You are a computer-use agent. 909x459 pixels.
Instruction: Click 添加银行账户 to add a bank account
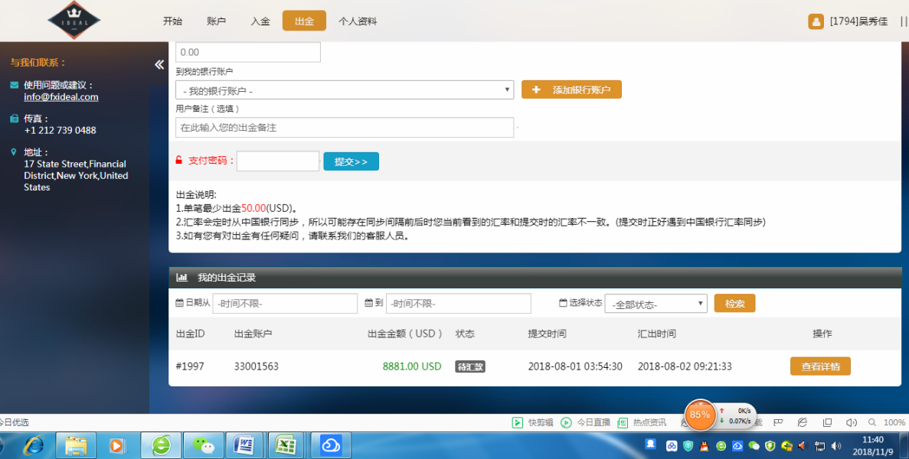coord(571,90)
